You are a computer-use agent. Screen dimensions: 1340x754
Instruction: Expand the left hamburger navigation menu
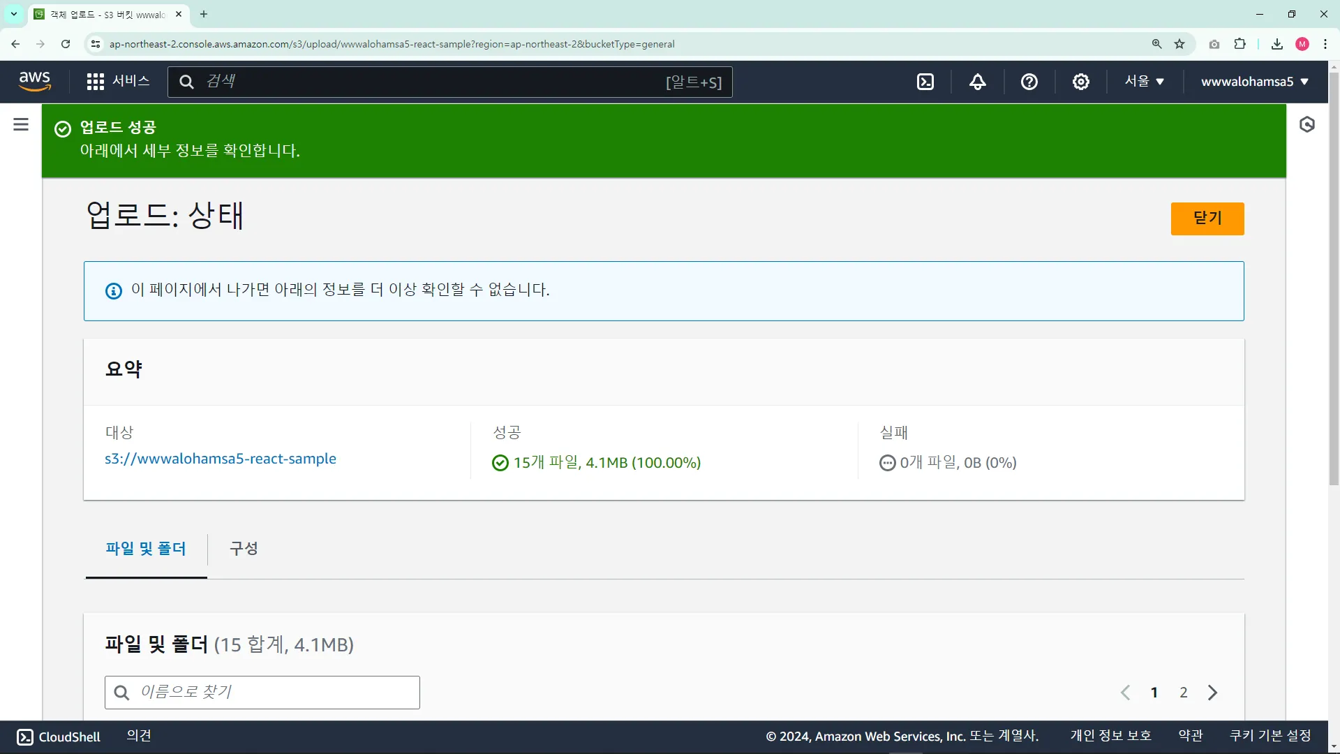tap(21, 125)
